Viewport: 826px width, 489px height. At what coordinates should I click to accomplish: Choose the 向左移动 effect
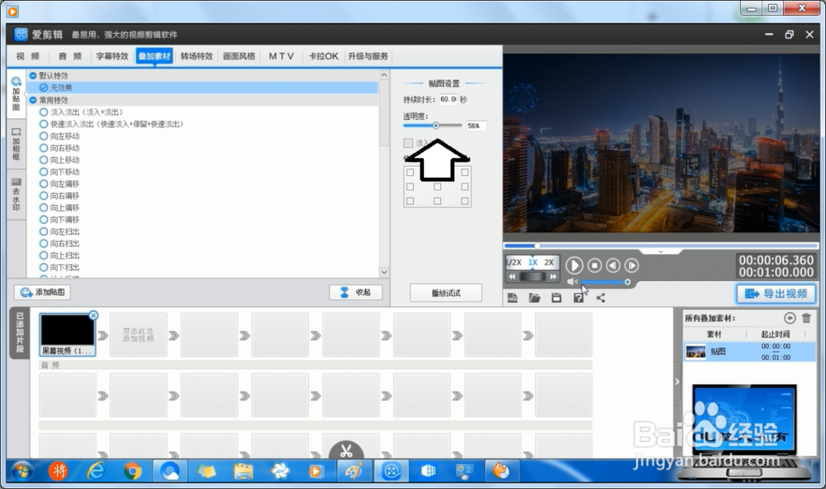[59, 136]
